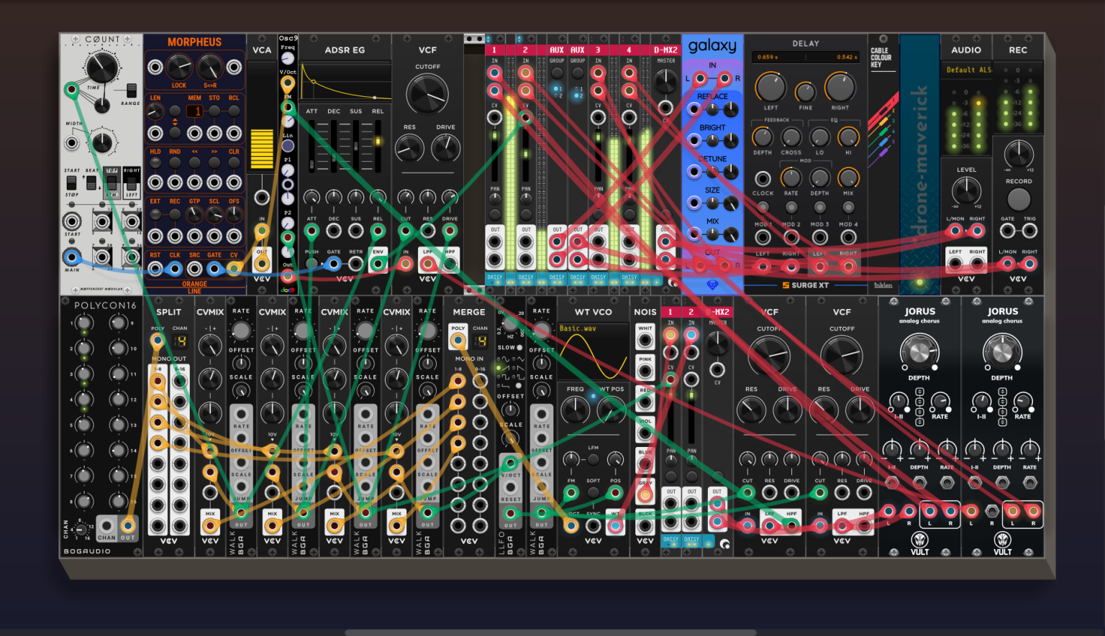Viewport: 1105px width, 636px height.
Task: Open the Basic.wav wavetable display on WT VCO
Action: (x=593, y=351)
